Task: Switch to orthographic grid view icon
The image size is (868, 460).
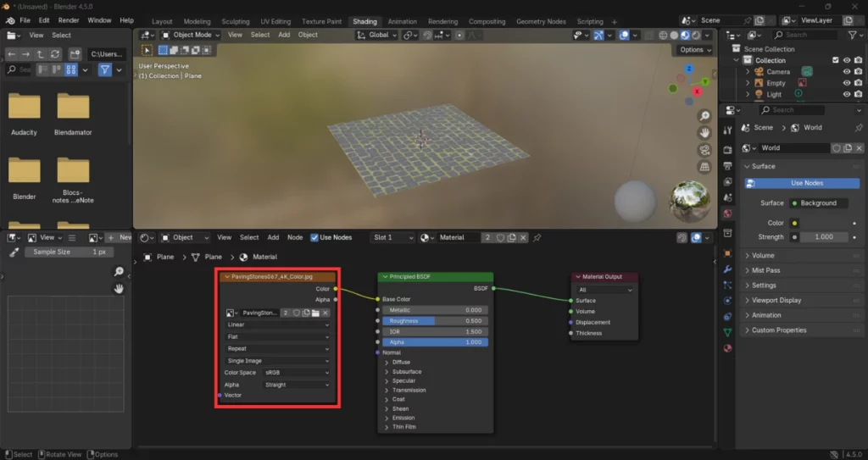Action: click(x=704, y=167)
